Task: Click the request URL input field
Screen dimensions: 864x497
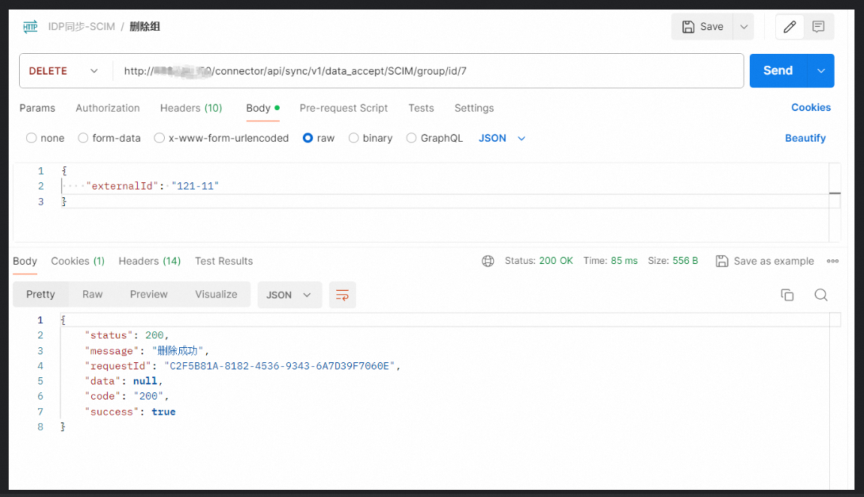Action: click(x=428, y=71)
